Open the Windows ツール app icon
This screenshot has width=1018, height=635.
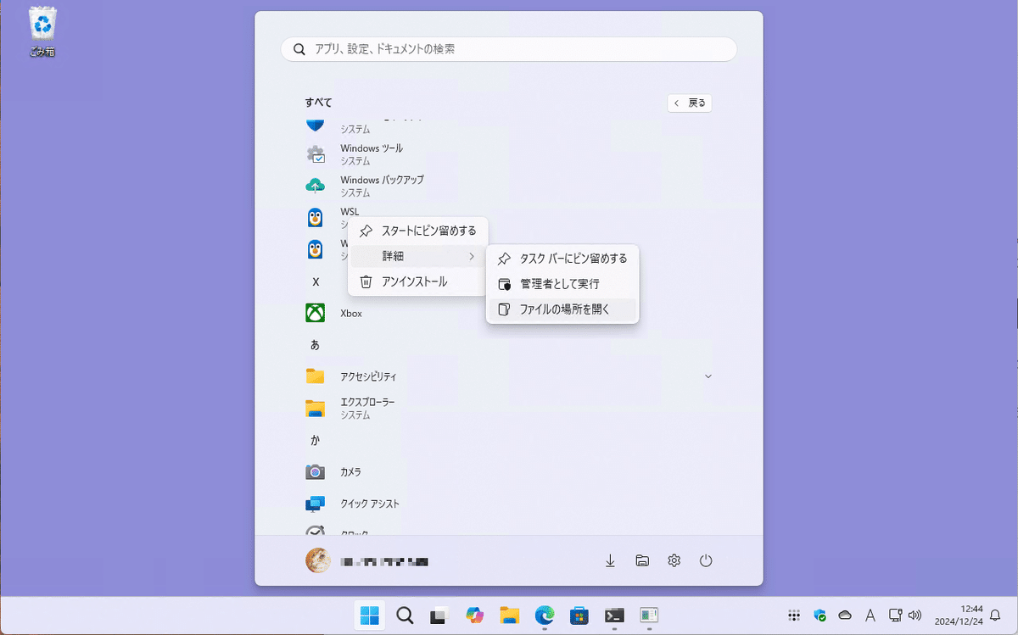click(316, 154)
